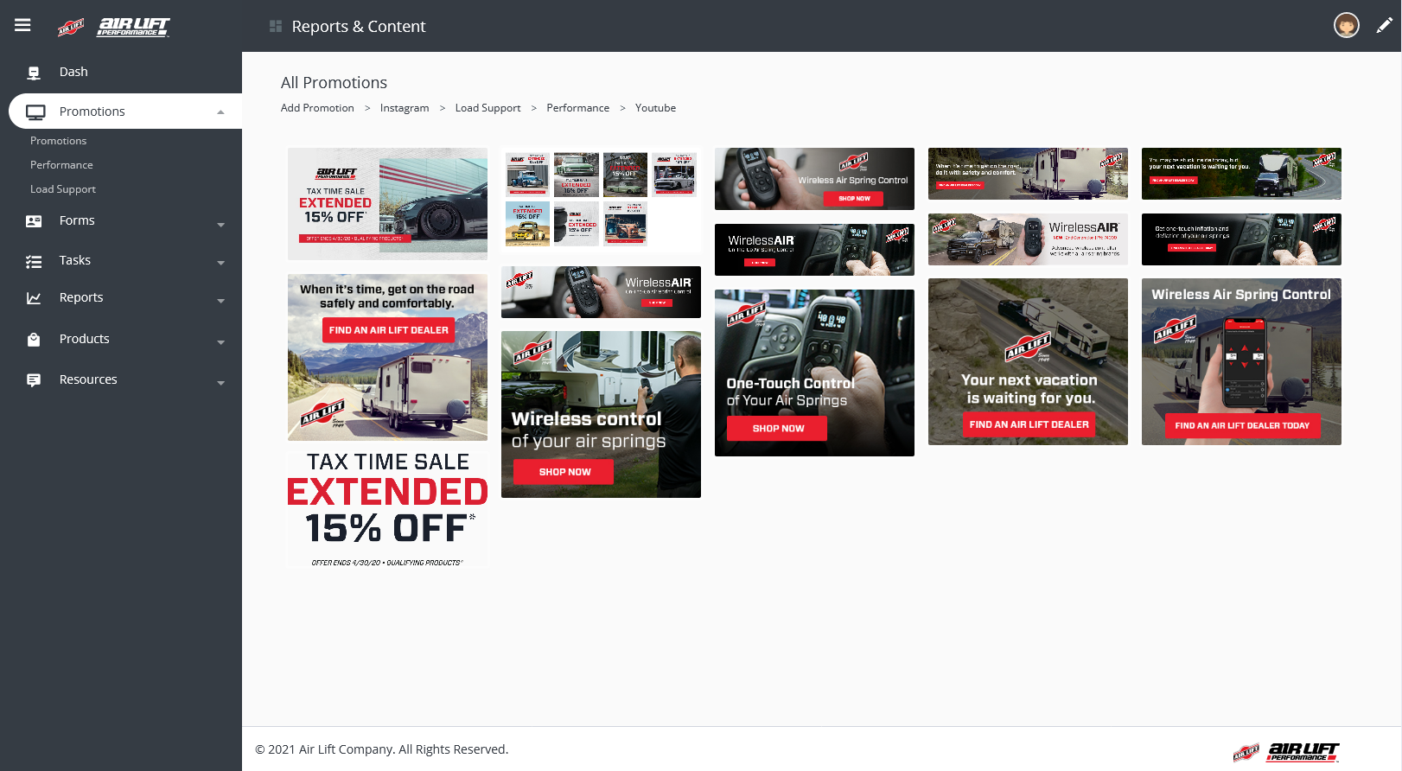
Task: Expand the Tasks menu arrow
Action: 220,263
